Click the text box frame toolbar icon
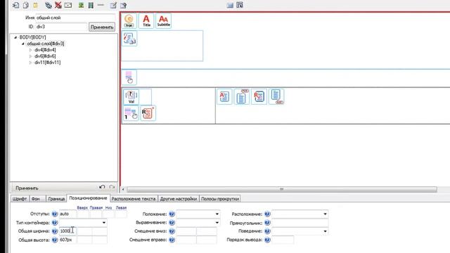 [x=68, y=5]
